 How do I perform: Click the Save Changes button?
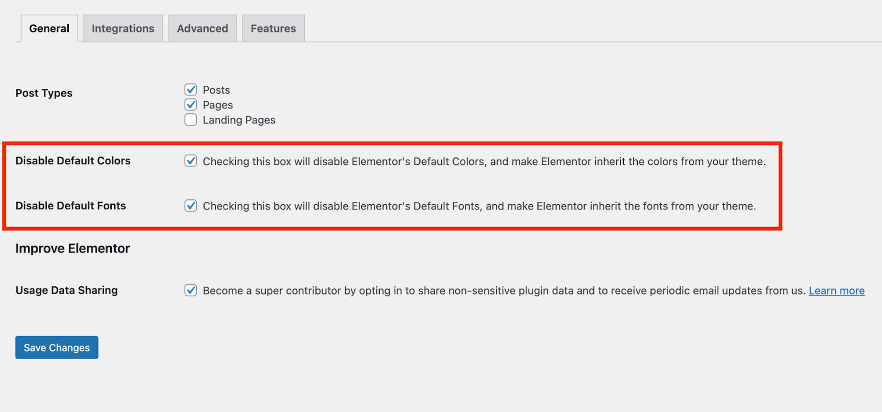(57, 347)
